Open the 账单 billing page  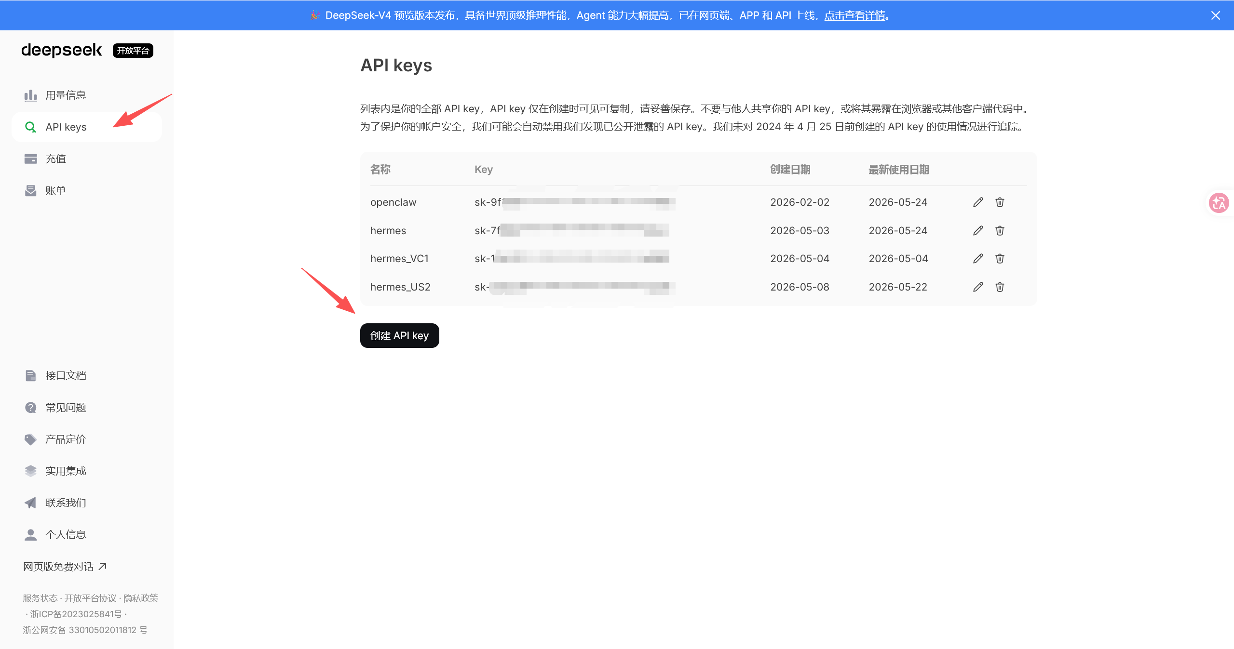click(87, 191)
